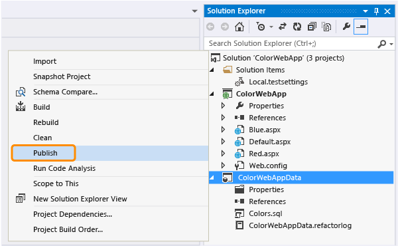Expand ColorWebApp Properties node
The image size is (398, 246).
224,106
